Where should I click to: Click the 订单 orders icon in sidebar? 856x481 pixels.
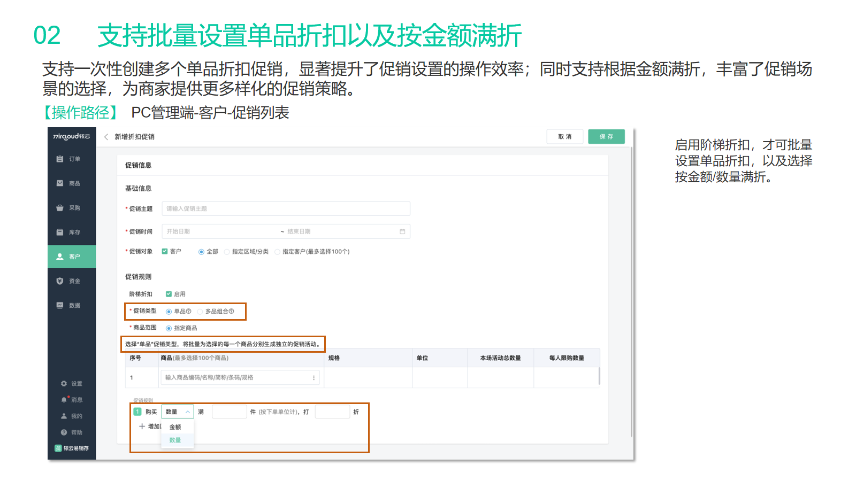point(60,159)
